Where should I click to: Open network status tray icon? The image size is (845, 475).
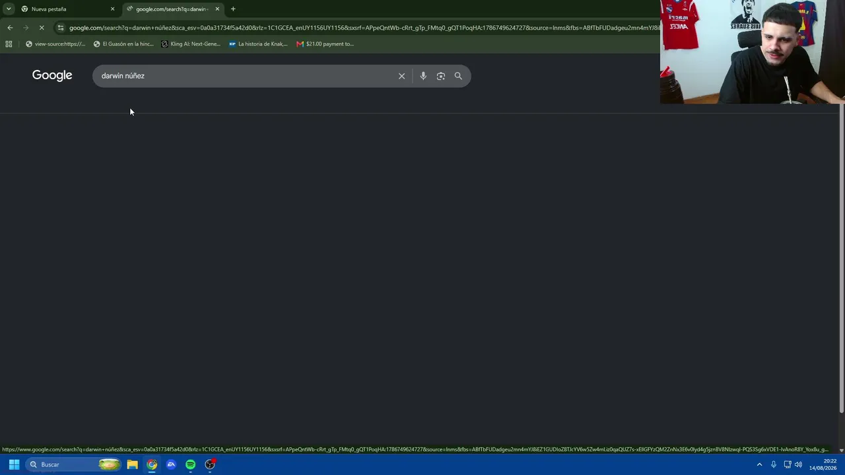(x=788, y=464)
